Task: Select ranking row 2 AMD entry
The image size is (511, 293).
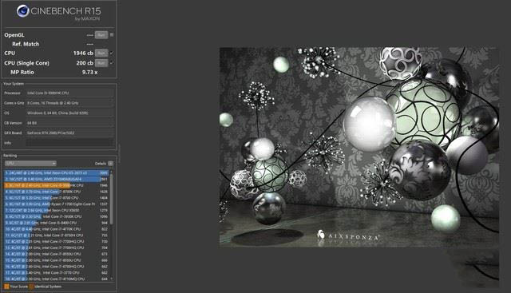Action: (x=57, y=179)
